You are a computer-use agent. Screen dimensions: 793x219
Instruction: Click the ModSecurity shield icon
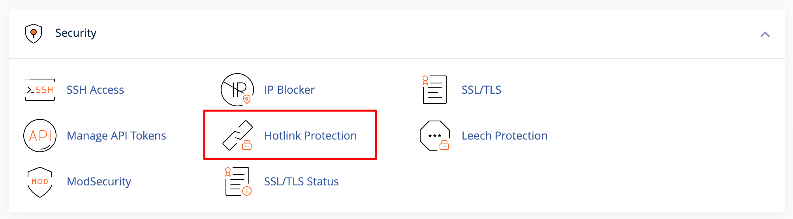pyautogui.click(x=40, y=182)
